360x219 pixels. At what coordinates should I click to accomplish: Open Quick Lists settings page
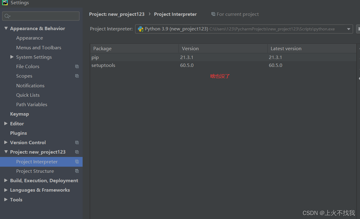tap(28, 95)
